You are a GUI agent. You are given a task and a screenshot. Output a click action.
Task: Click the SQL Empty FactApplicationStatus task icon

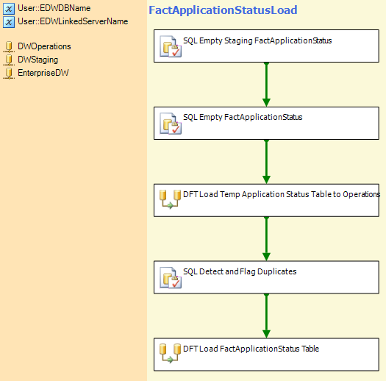(x=171, y=124)
